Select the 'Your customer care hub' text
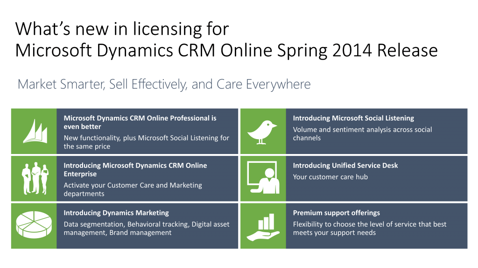Screen dimensions: 478x268 (330, 177)
